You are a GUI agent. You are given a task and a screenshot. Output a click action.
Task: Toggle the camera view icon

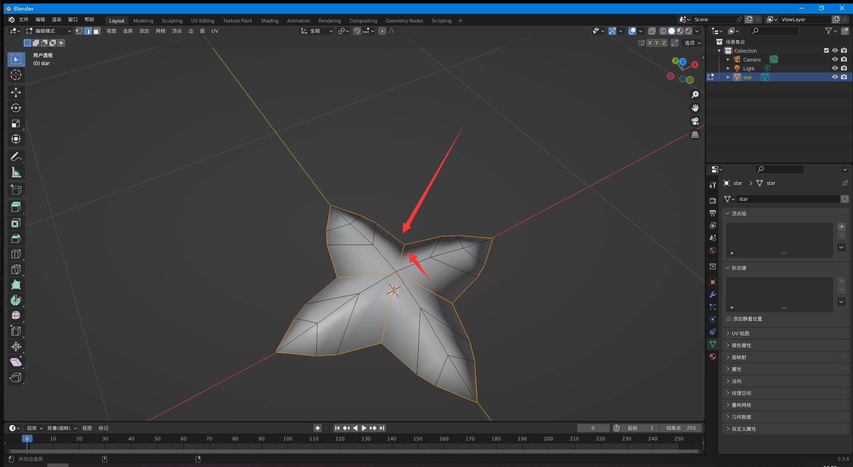tap(695, 121)
